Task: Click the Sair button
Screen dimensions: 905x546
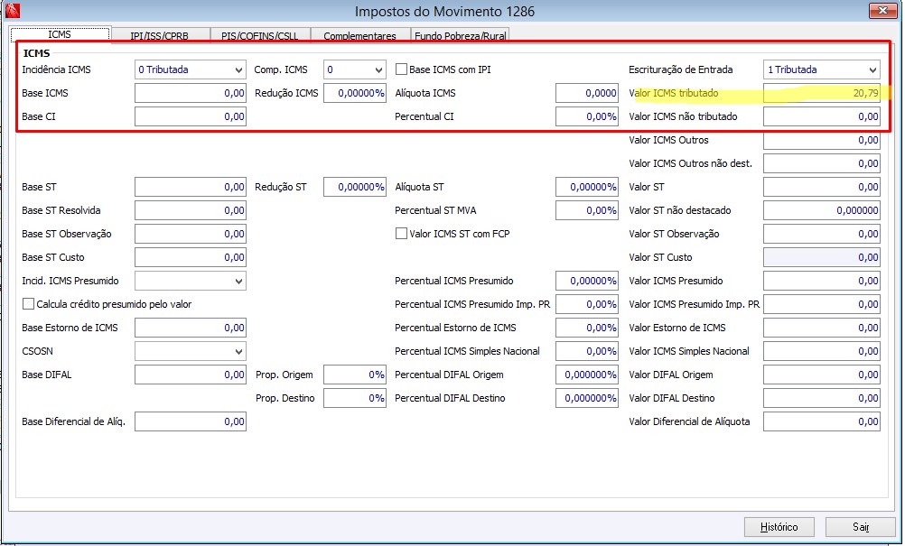Action: 861,527
